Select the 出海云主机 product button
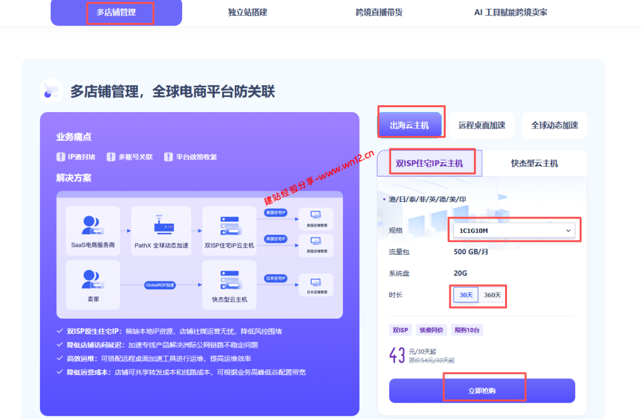The width and height of the screenshot is (641, 419). click(x=409, y=125)
